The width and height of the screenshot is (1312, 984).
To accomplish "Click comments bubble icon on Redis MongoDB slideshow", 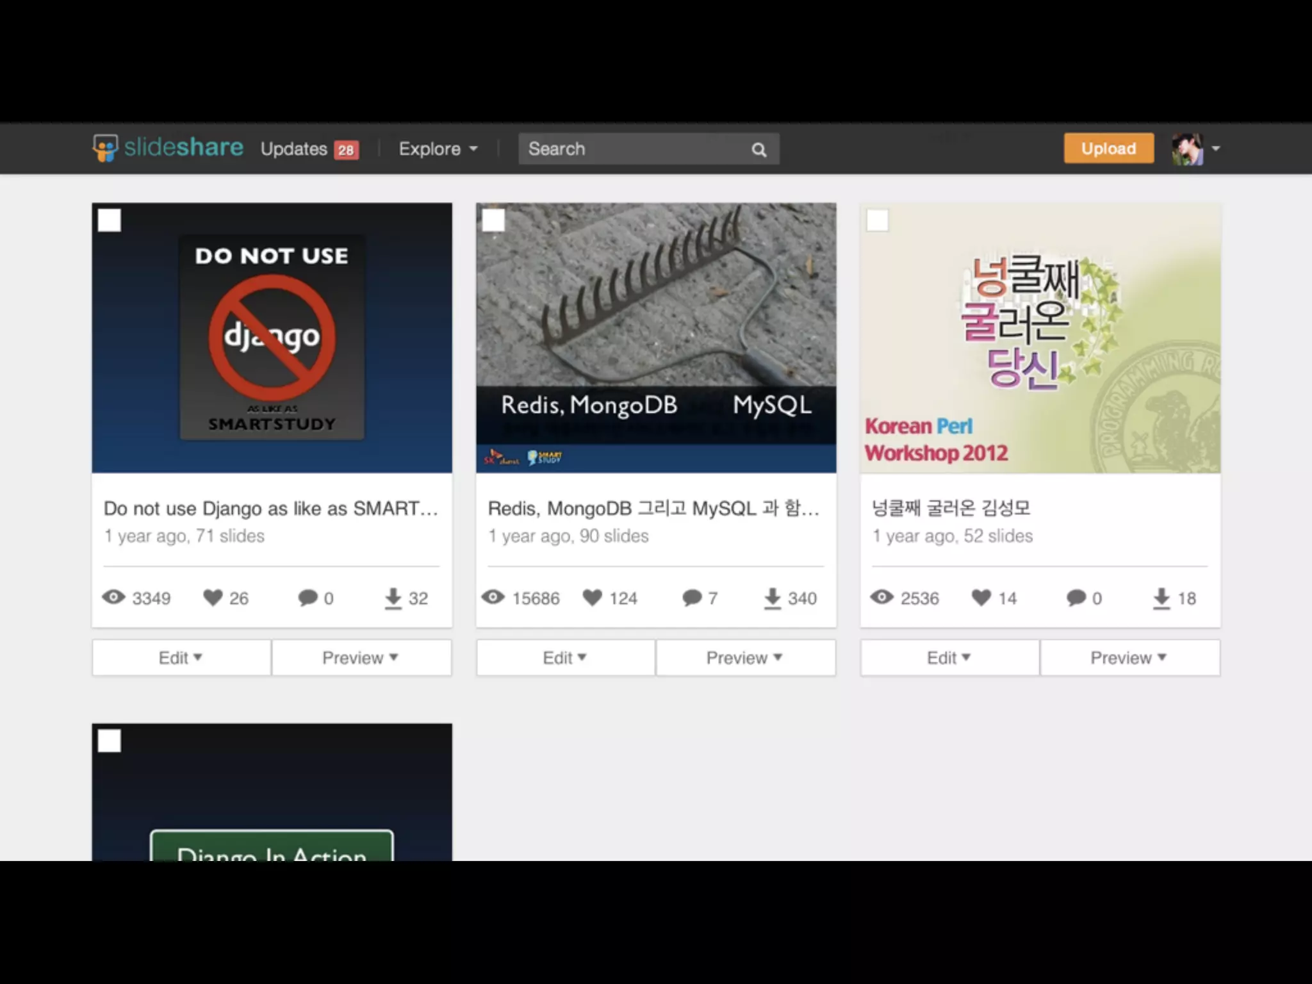I will [692, 598].
